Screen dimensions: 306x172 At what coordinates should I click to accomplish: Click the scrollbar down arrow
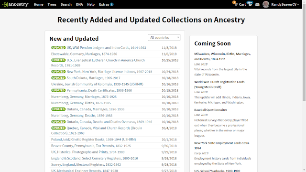pos(304,170)
